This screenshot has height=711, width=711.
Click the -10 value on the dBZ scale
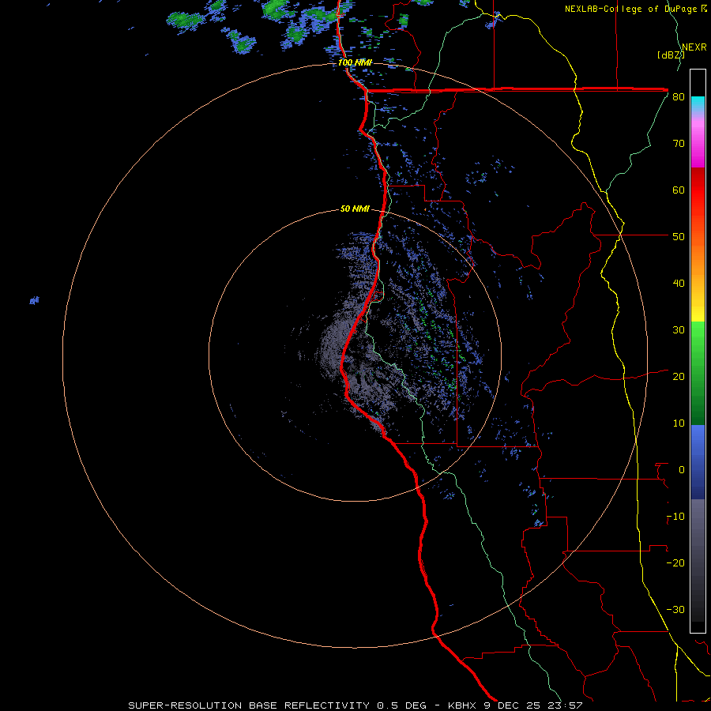(675, 517)
